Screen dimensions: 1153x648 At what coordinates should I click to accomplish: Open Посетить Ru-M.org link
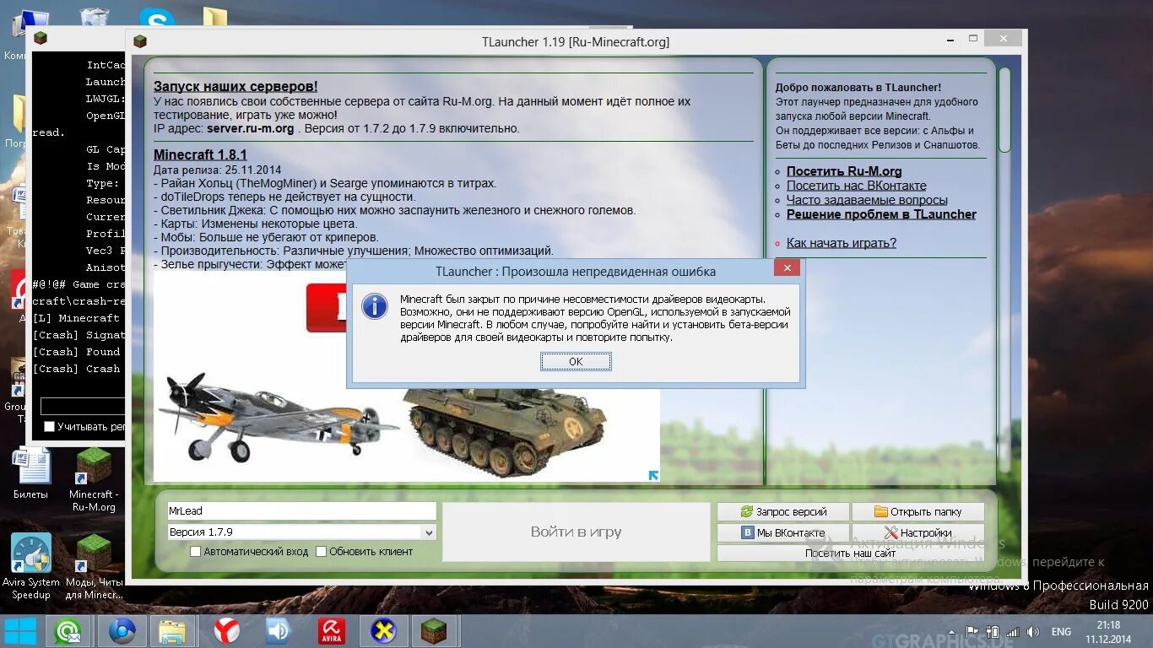coord(844,171)
